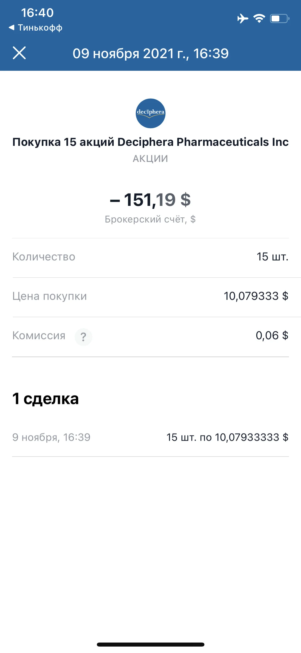Tap the total amount –151,19 $

click(151, 200)
